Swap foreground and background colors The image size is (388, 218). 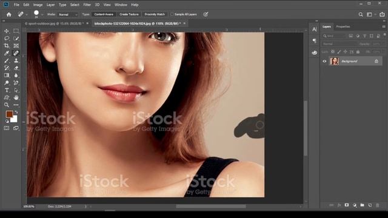[x=16, y=112]
